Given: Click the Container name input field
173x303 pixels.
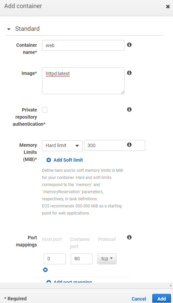Looking at the screenshot, I should [83, 45].
